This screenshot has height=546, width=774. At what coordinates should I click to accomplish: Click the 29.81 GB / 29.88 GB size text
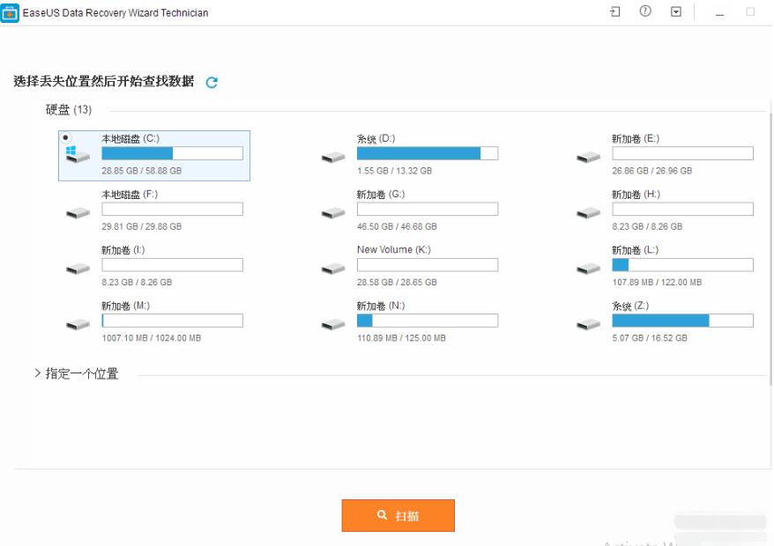tap(142, 226)
